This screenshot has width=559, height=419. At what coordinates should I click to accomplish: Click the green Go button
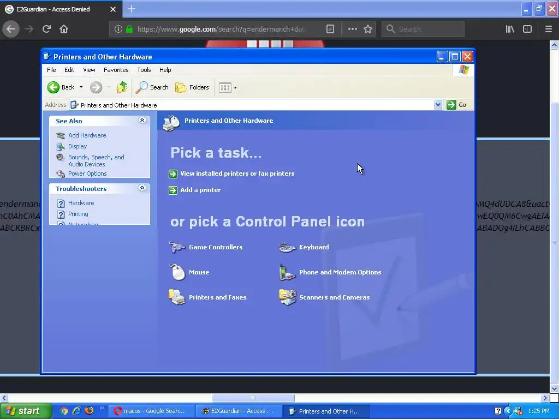(456, 105)
